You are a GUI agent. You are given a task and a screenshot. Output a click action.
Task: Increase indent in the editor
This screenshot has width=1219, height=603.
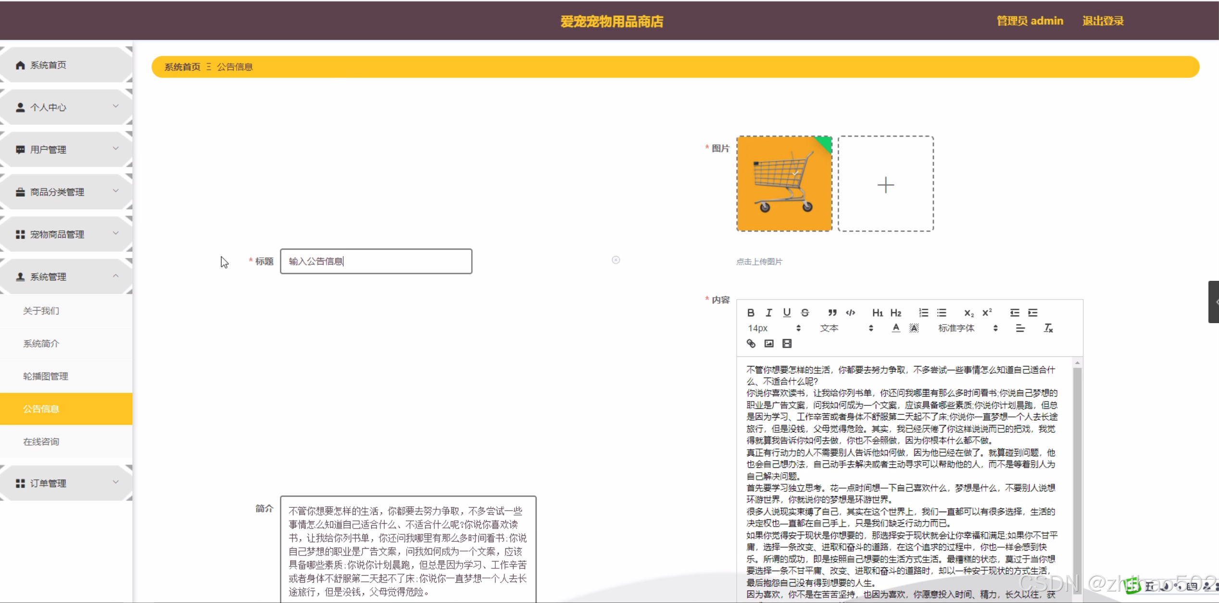(1033, 313)
